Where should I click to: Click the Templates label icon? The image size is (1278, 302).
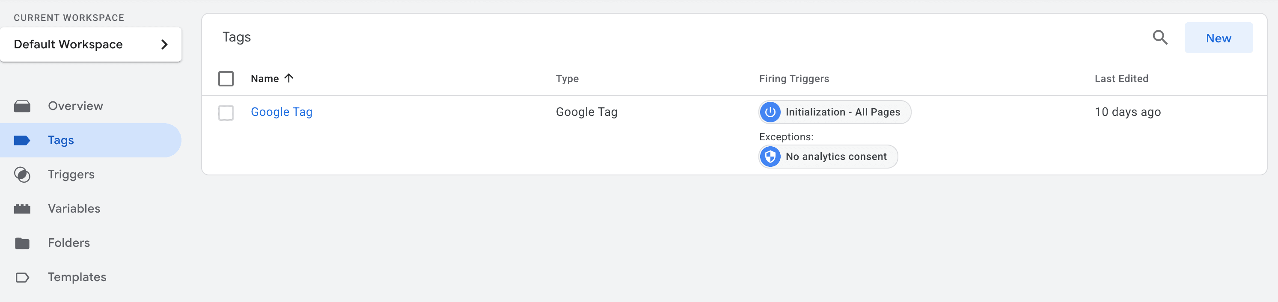(22, 277)
